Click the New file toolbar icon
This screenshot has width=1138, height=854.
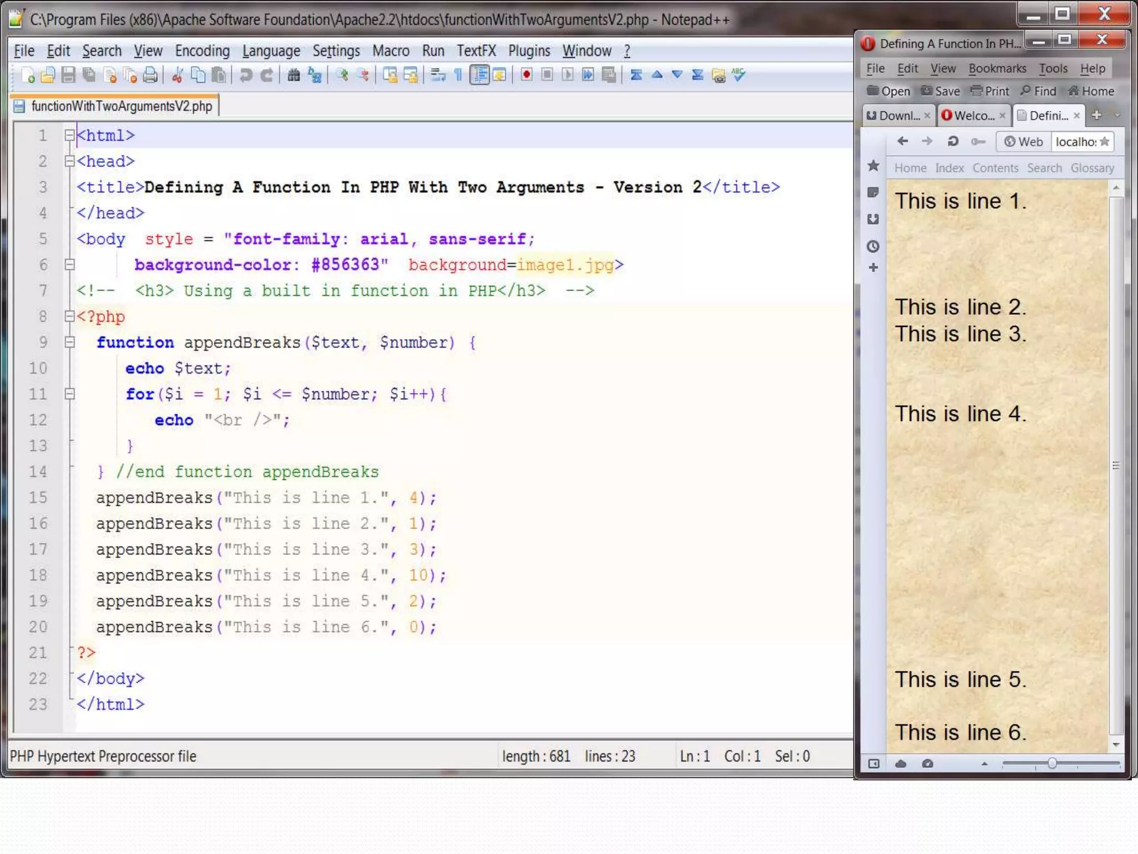[x=28, y=75]
